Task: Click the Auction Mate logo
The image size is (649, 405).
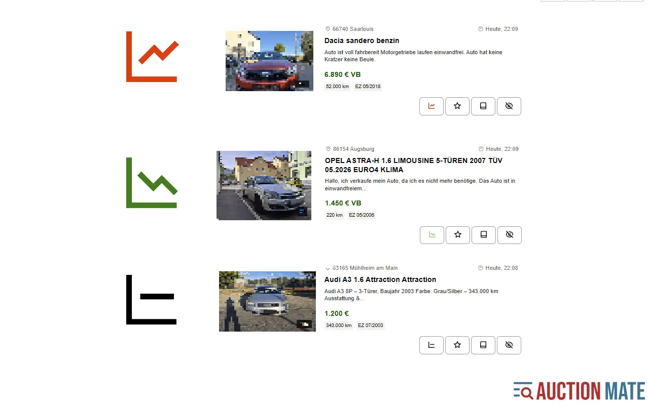Action: point(579,391)
